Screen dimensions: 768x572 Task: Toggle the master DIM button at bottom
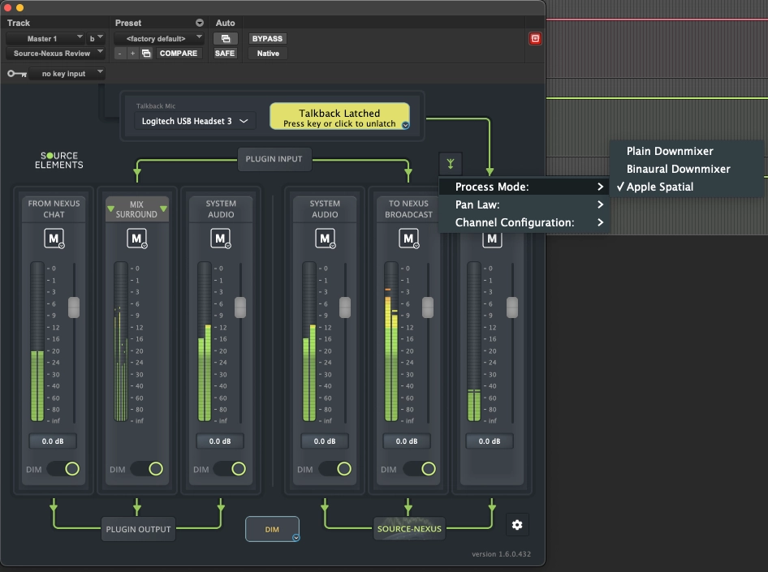point(272,529)
